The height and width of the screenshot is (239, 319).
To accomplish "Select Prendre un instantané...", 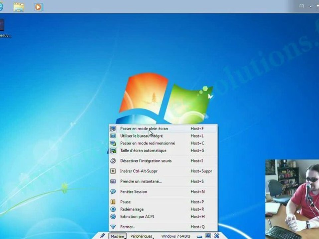I will tap(163, 181).
